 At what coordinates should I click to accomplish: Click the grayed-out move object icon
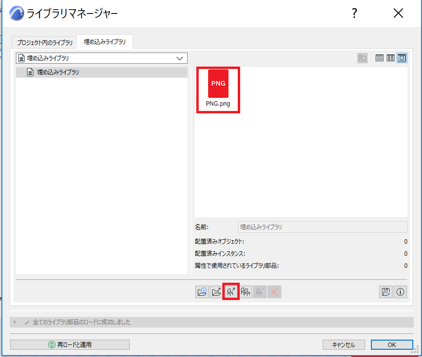[x=260, y=292]
